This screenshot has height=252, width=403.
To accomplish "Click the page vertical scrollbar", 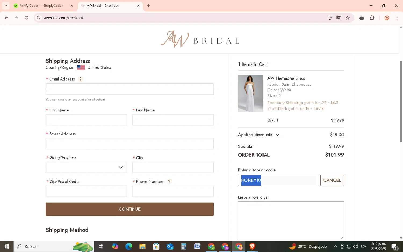I will coord(401,102).
